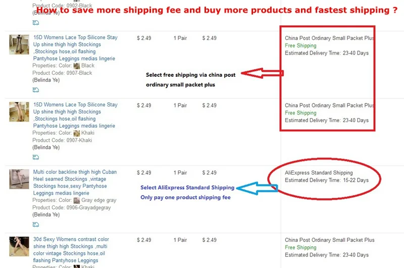404x268 pixels.
Task: Open the Black lace top stockings thumbnail
Action: 19,44
